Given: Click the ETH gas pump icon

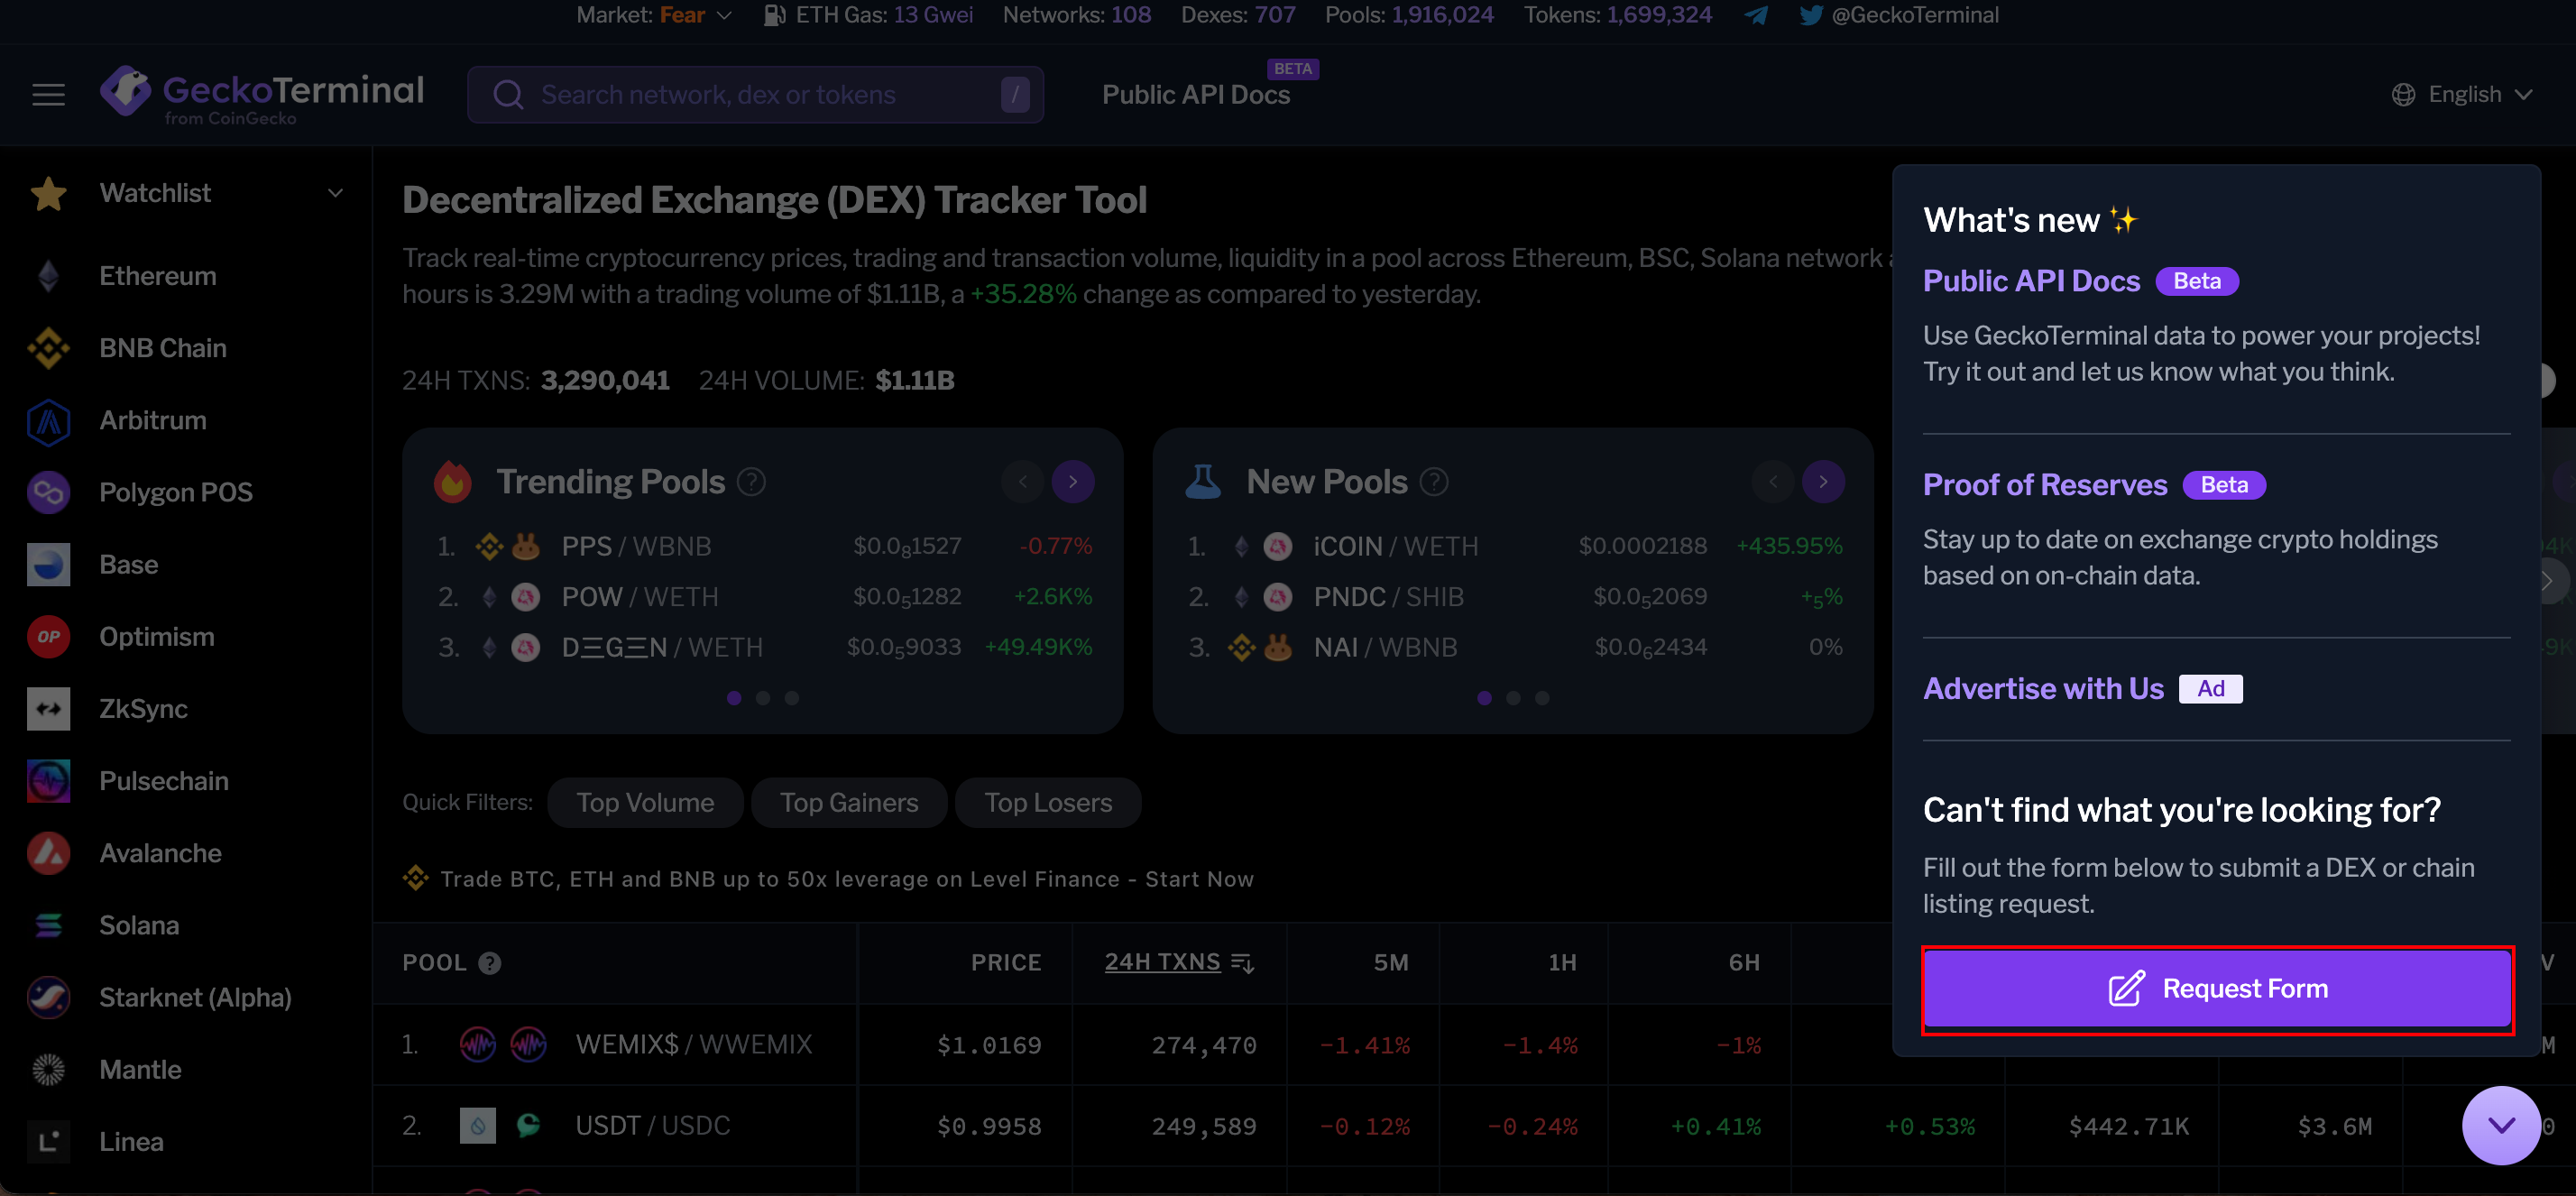Looking at the screenshot, I should pos(774,15).
